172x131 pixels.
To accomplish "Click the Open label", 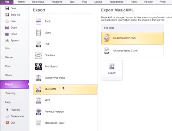I will click(x=14, y=28).
